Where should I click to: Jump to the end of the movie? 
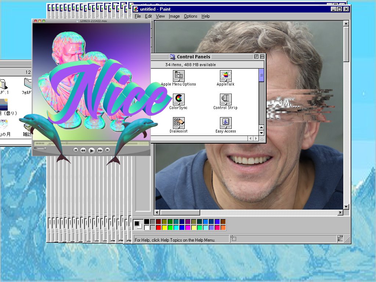coord(107,150)
